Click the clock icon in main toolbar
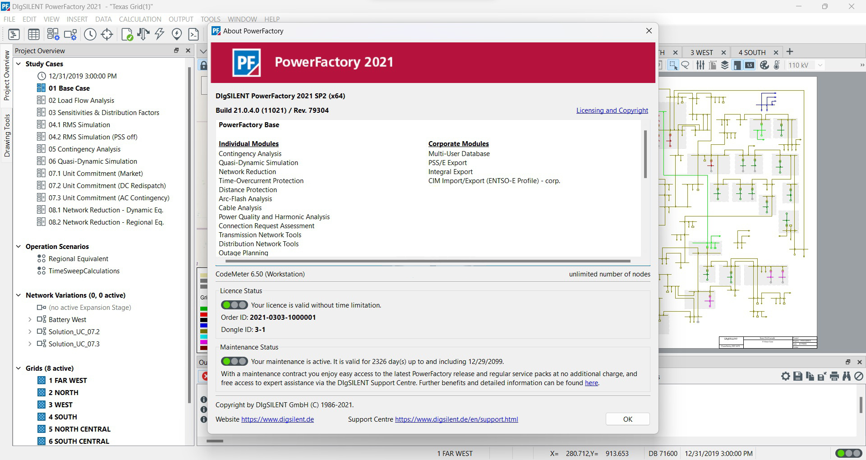The image size is (866, 460). (x=90, y=34)
